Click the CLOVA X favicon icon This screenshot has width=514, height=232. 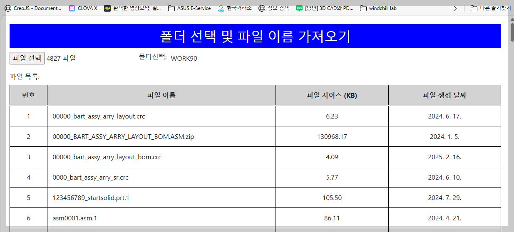tap(72, 8)
